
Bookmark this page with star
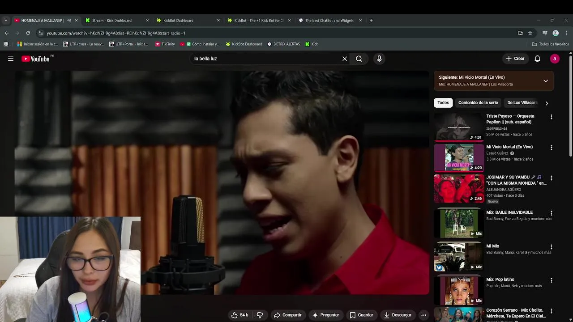point(530,33)
